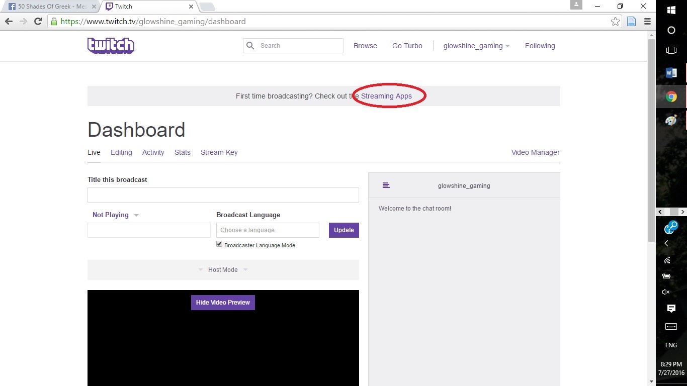Open Action Center notifications icon
Image resolution: width=687 pixels, height=386 pixels.
coord(671,308)
